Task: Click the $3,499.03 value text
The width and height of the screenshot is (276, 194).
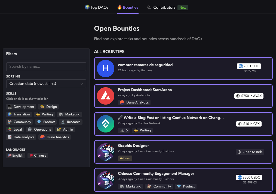Action: tap(250, 182)
